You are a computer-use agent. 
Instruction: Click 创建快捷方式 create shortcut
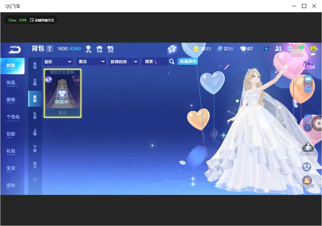coord(42,20)
